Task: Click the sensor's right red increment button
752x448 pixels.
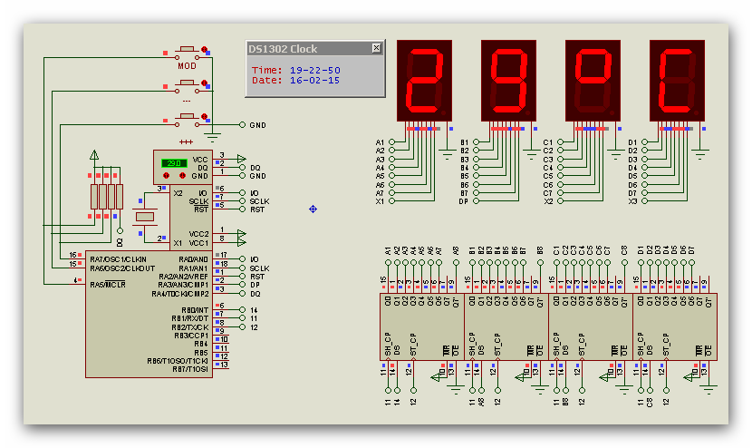Action: [182, 176]
